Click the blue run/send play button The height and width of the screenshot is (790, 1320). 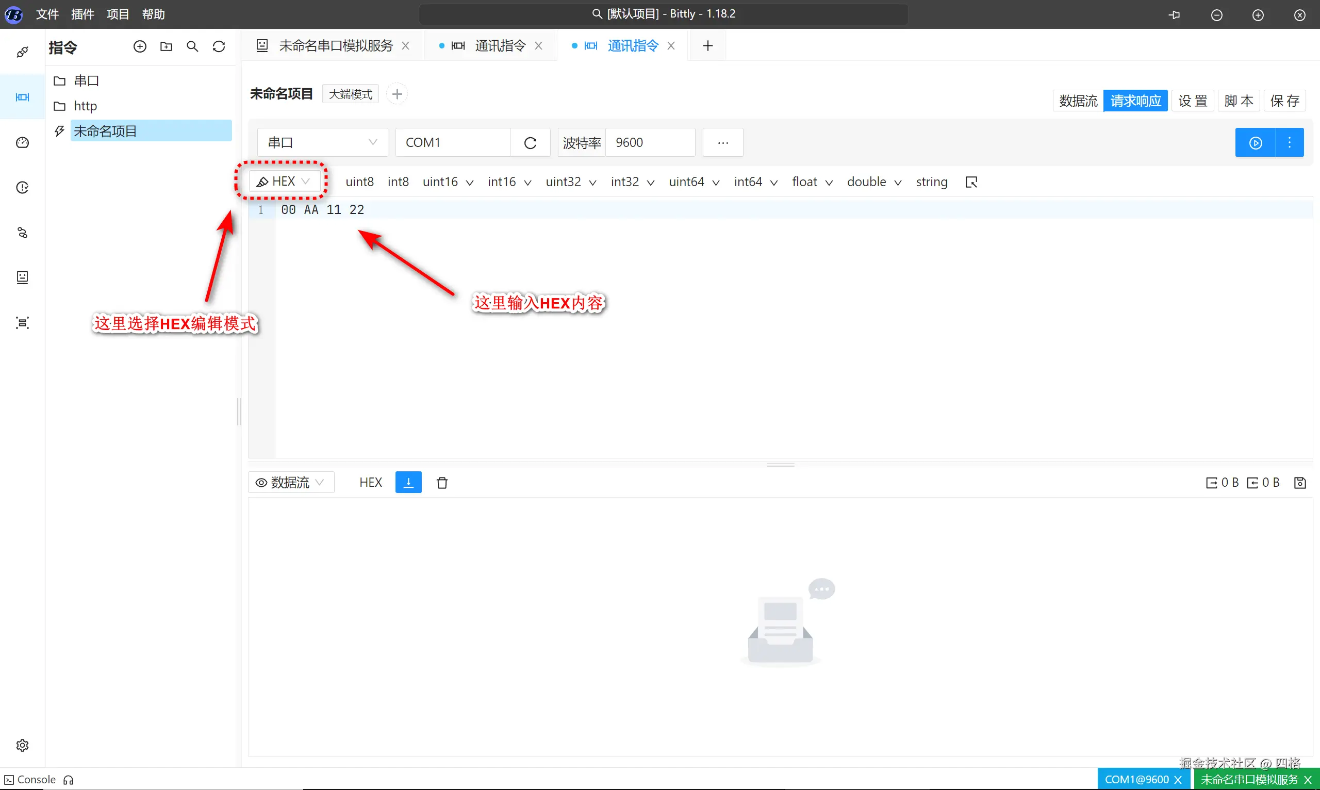(1256, 143)
